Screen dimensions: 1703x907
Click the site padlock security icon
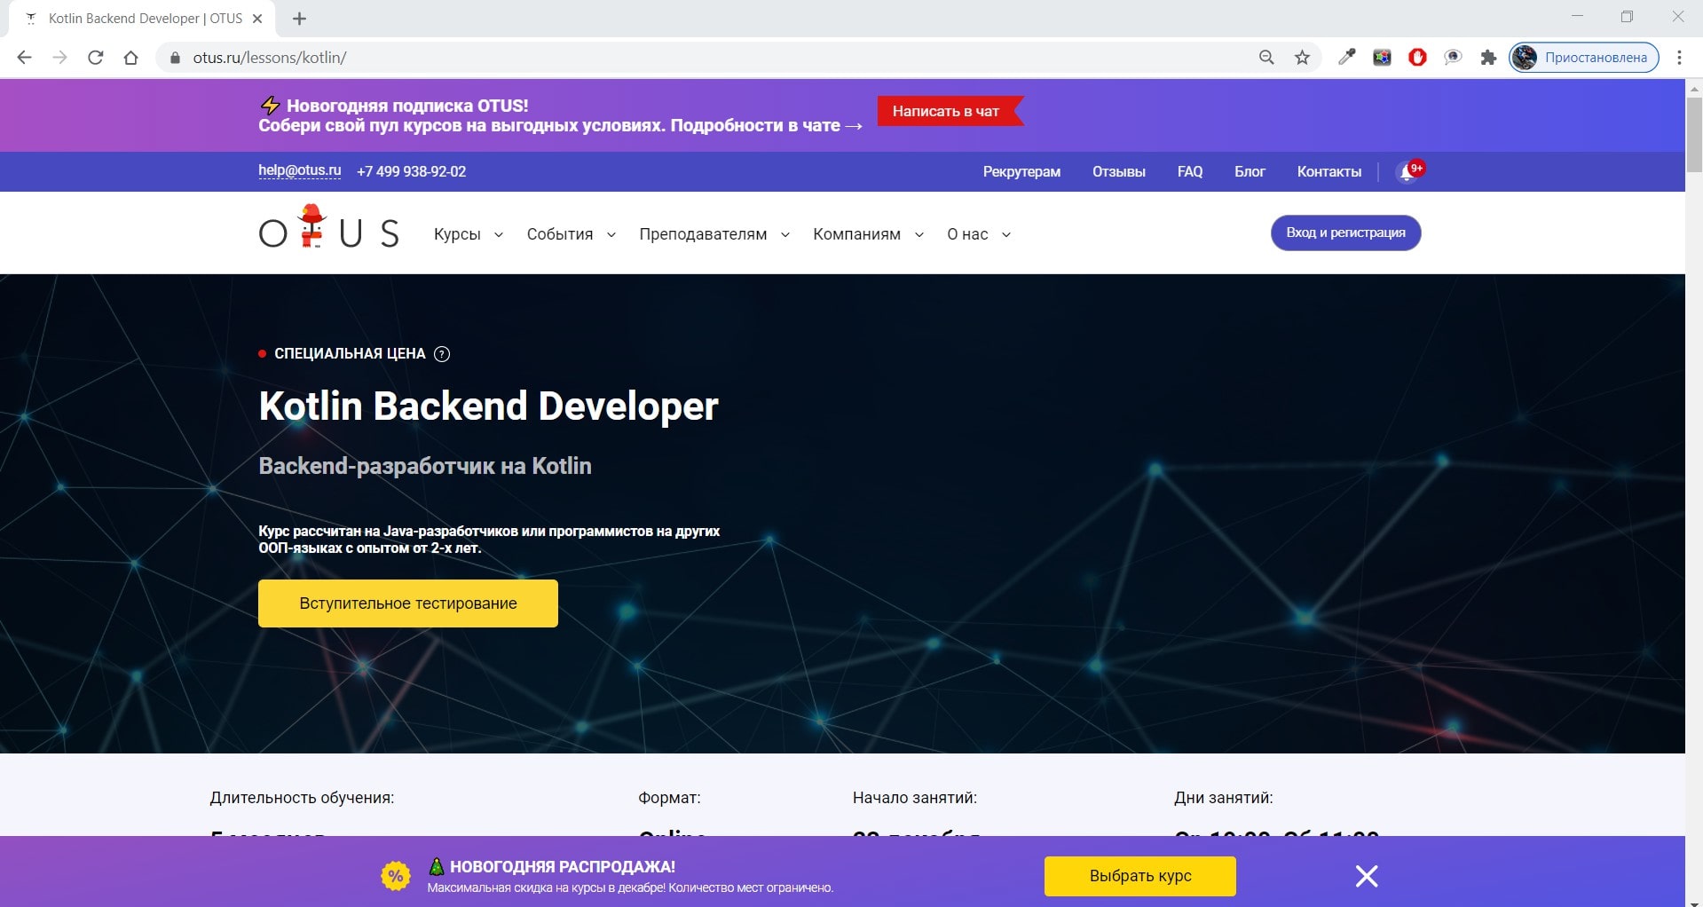click(x=175, y=58)
